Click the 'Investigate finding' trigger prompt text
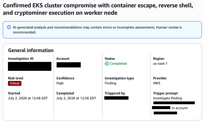This screenshot has height=122, width=204. pos(168,98)
